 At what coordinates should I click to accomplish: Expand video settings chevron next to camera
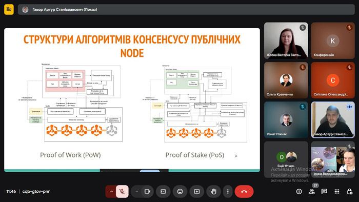(x=136, y=191)
